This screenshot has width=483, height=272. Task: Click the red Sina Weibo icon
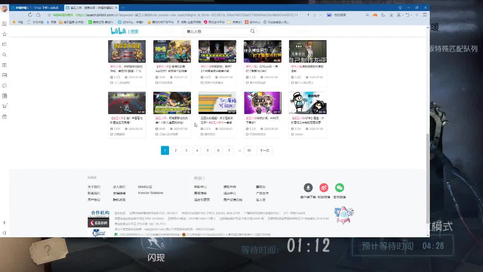click(x=324, y=188)
